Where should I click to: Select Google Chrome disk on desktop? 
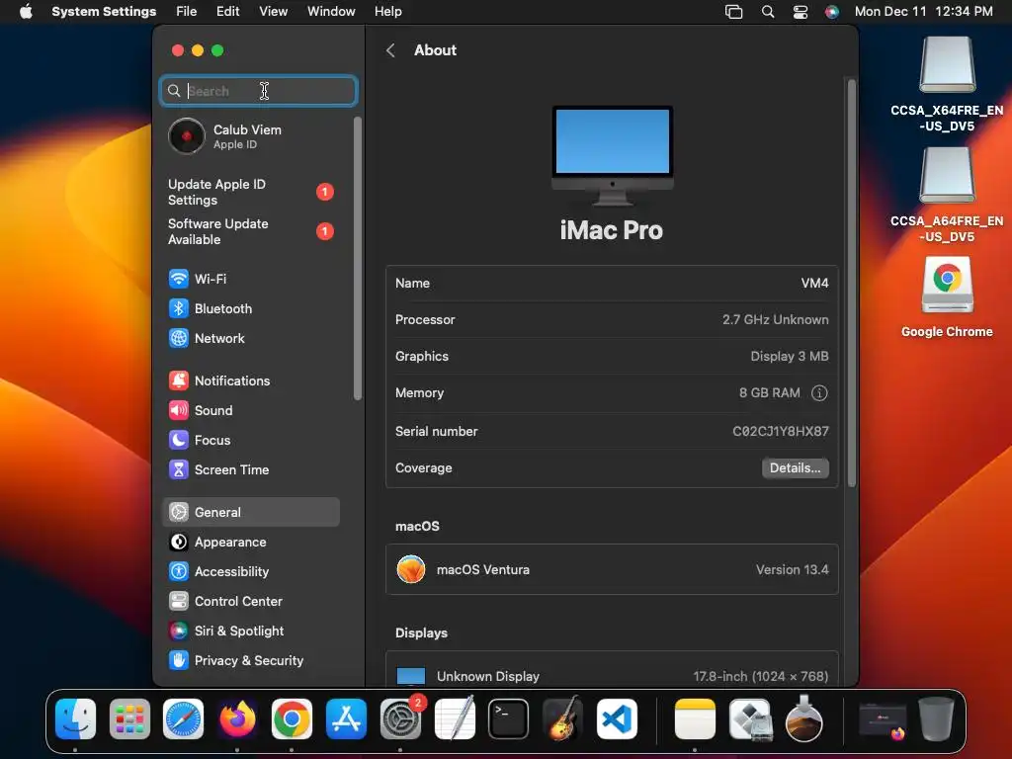click(x=947, y=296)
